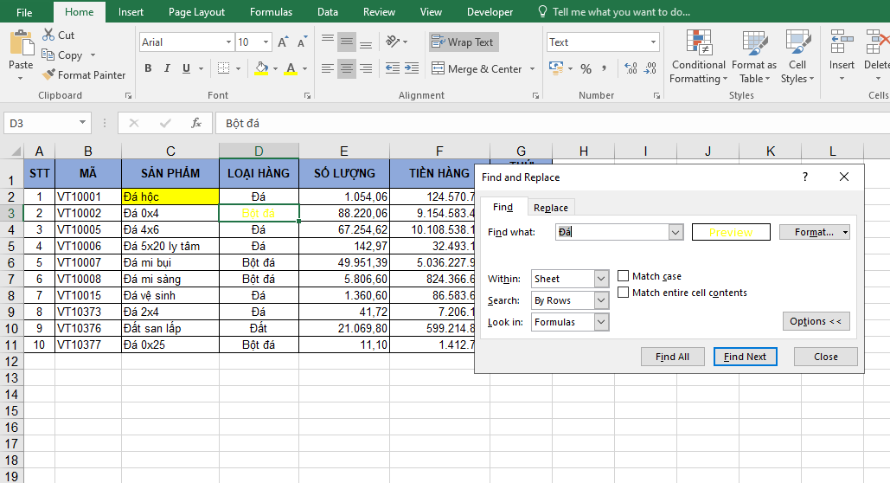Toggle Bold formatting in Font group
Screen dimensions: 890x483
(x=148, y=69)
